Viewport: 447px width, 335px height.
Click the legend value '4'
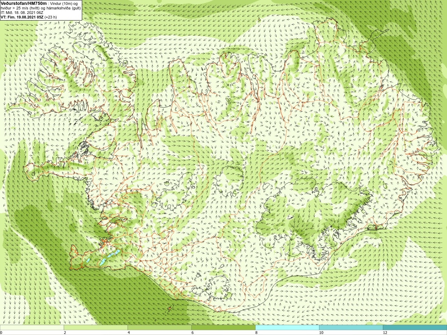129,333
